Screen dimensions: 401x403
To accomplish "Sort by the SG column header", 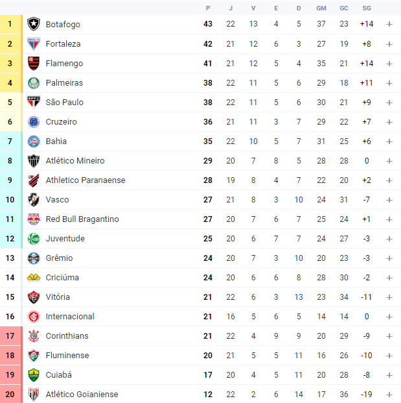I will point(367,8).
